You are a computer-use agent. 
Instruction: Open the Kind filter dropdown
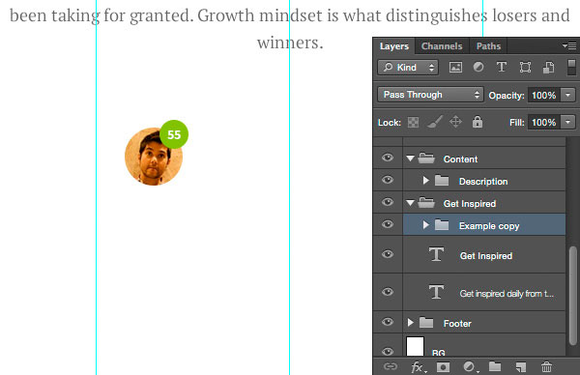[x=408, y=68]
